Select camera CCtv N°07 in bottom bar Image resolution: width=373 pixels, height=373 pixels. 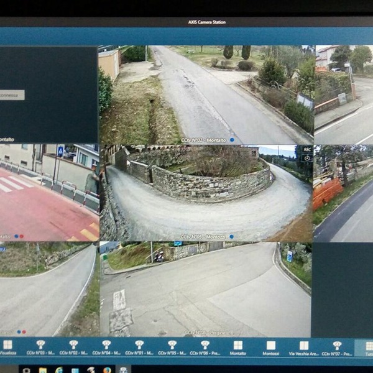(337, 348)
